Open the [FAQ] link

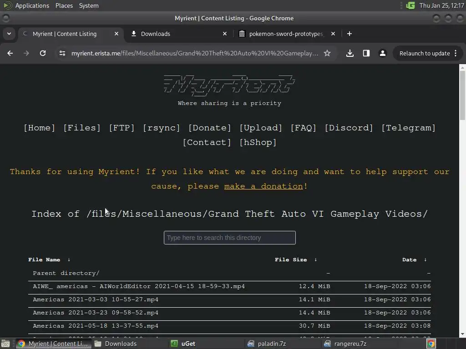pos(303,128)
